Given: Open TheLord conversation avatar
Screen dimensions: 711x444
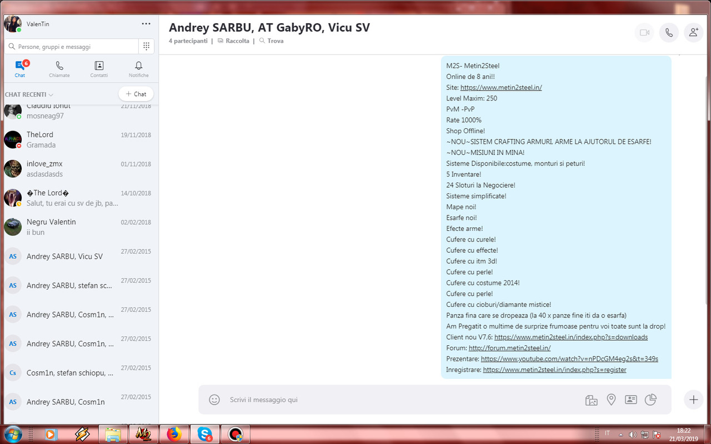Looking at the screenshot, I should [12, 139].
